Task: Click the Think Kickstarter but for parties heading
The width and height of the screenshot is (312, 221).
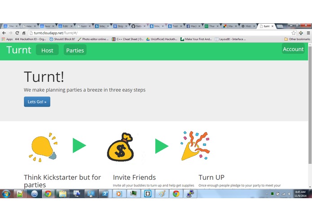Action: click(62, 181)
